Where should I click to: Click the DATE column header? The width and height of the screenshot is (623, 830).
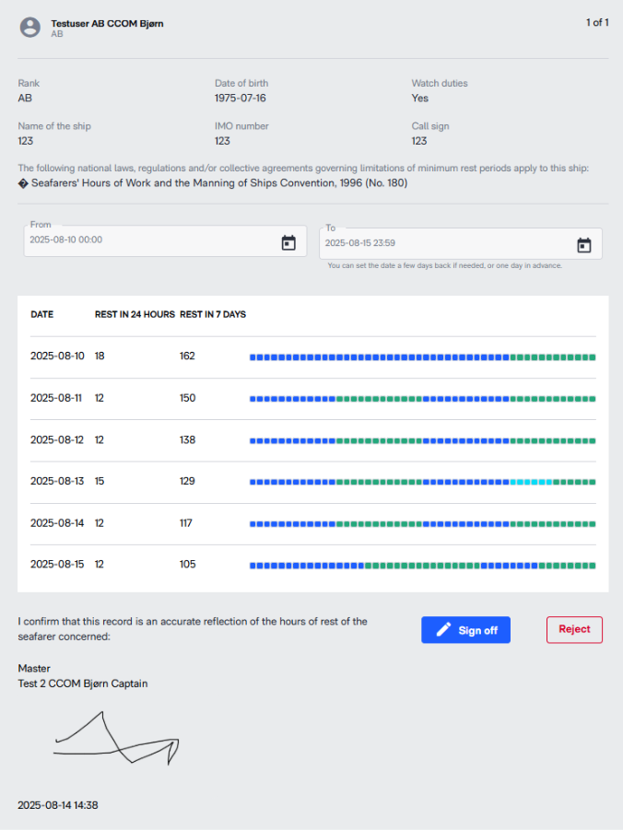click(x=41, y=314)
